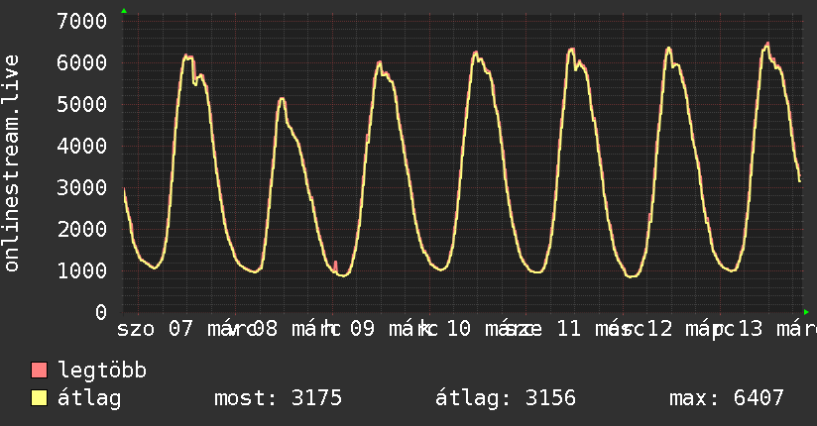817x426 pixels.
Task: Click the 'szo 07' date label
Action: tap(156, 329)
